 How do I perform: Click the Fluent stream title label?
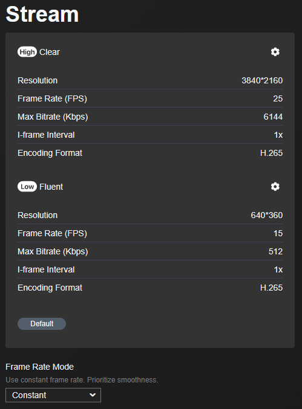point(51,187)
